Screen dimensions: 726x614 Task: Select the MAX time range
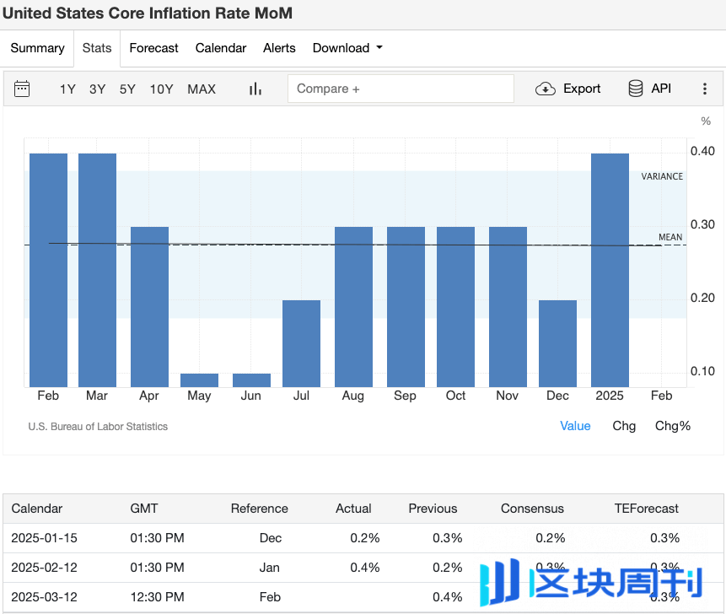coord(202,89)
